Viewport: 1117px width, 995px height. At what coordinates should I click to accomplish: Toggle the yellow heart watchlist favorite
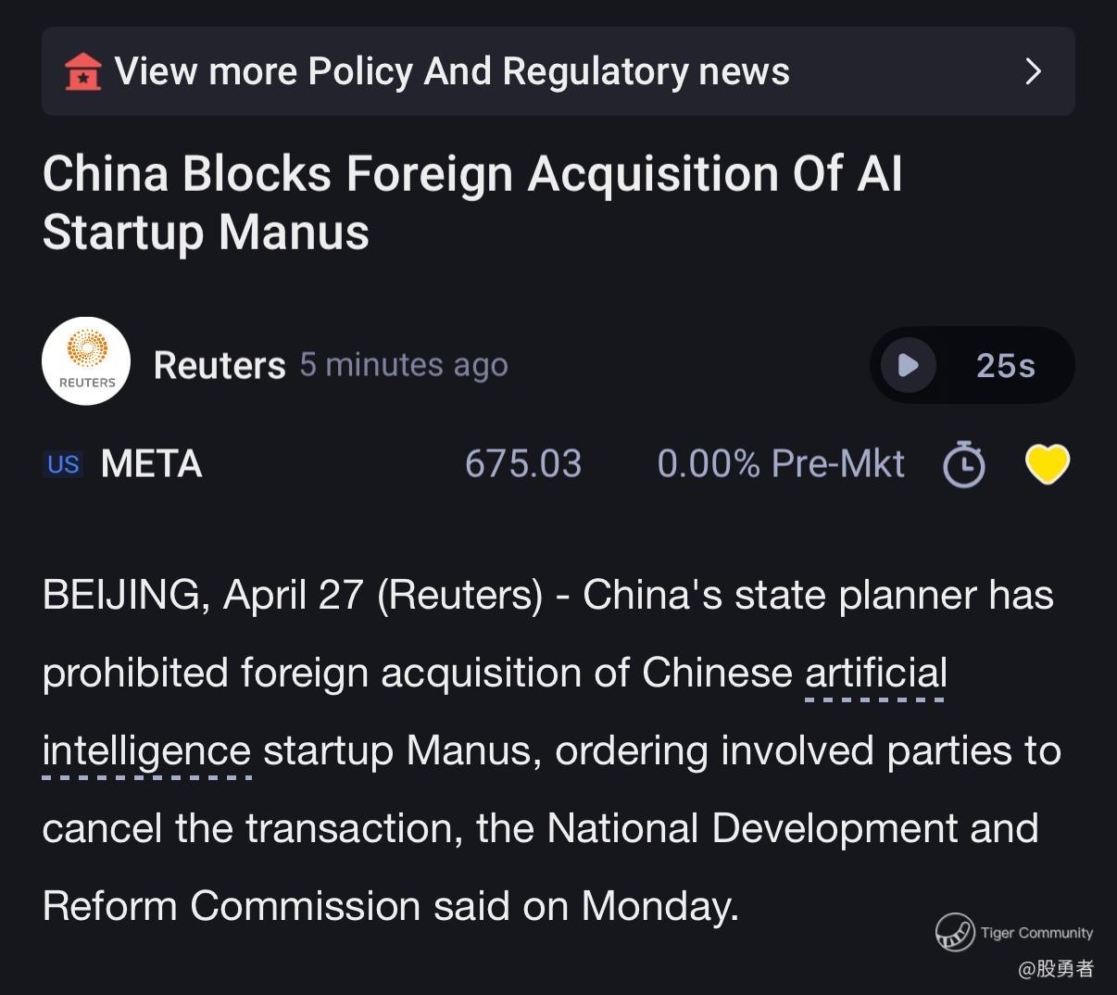click(x=1048, y=464)
